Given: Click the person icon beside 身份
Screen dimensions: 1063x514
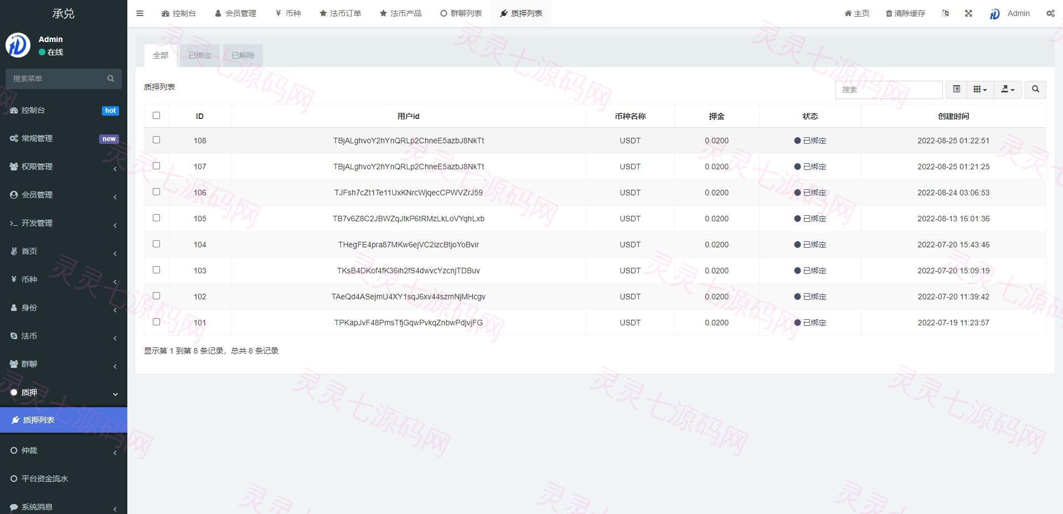Looking at the screenshot, I should pos(14,308).
